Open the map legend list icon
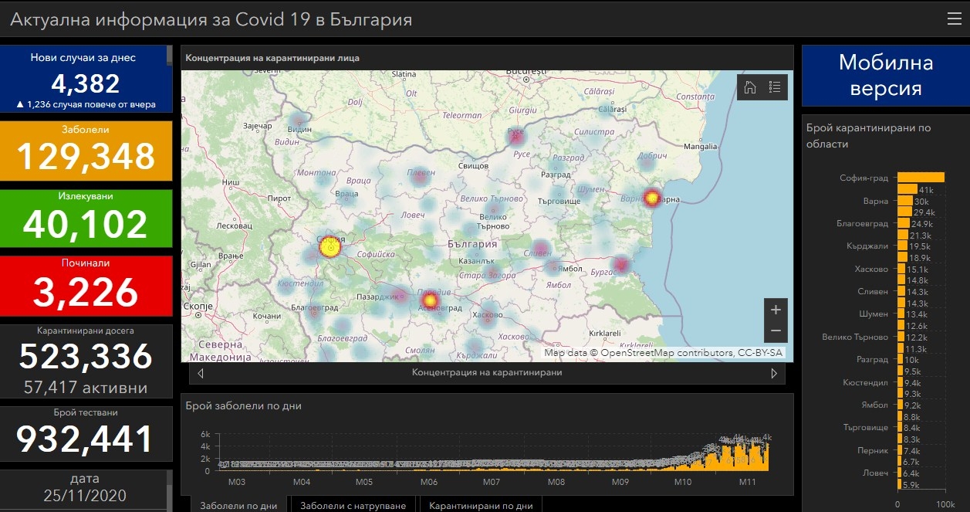The image size is (970, 512). point(775,87)
